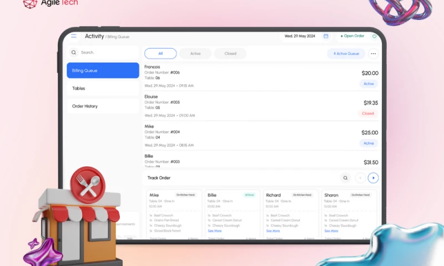Select the All filter pill

(160, 54)
